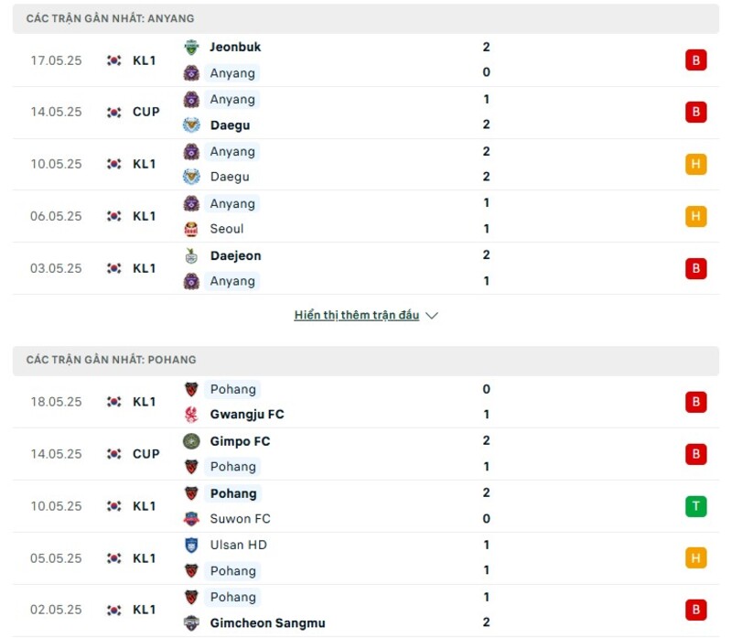The height and width of the screenshot is (638, 732).
Task: Expand the CUP row dated 14.05.25
Action: click(145, 112)
